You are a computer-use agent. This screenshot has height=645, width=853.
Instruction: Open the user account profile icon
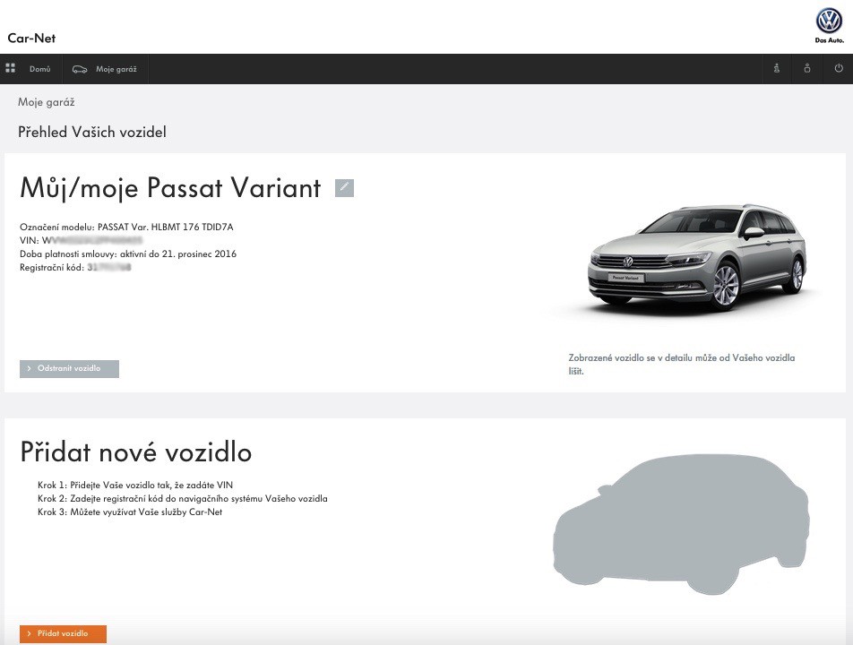[x=807, y=68]
